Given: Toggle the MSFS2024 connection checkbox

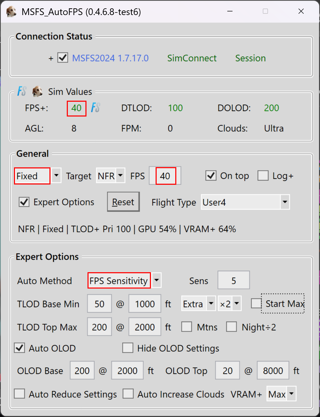Looking at the screenshot, I should coord(63,58).
